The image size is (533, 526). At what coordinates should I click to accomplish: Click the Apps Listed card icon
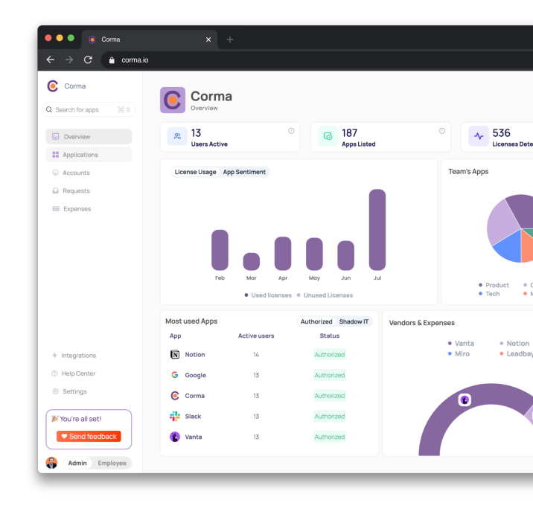pos(328,137)
